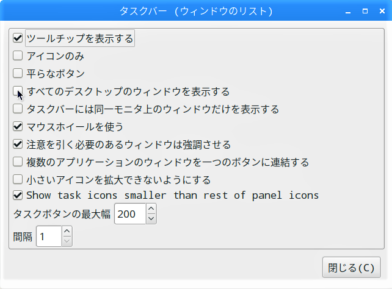
Task: Uncheck the ツールチップを表示する checkbox
Action: tap(18, 38)
